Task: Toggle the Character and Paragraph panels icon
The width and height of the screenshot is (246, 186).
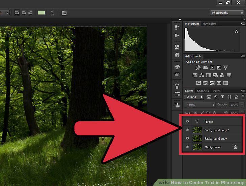Action: tap(64, 13)
